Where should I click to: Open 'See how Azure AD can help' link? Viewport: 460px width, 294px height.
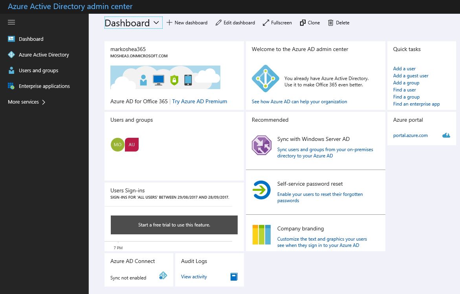click(x=299, y=102)
